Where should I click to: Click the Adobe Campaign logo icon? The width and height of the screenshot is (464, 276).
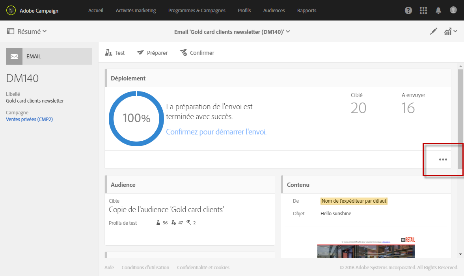tap(11, 10)
